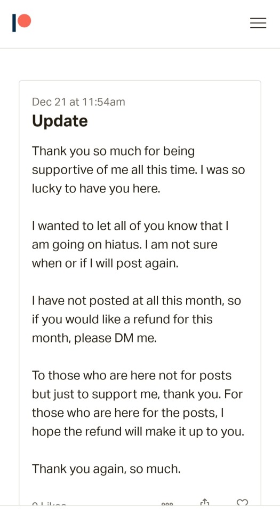Like the post with the heart icon

pos(242,502)
